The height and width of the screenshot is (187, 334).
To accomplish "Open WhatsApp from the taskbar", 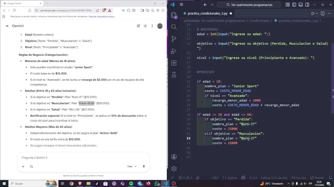I will [157, 184].
